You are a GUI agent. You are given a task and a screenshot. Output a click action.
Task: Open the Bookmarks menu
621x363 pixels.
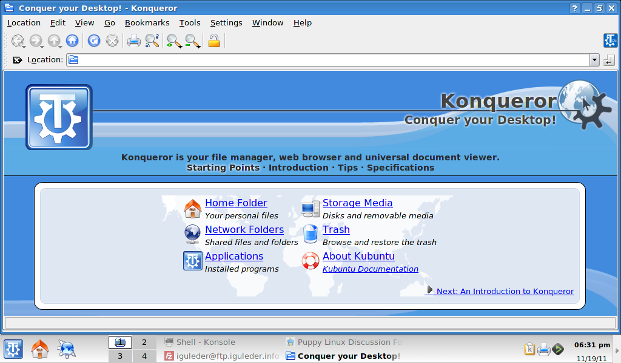click(x=147, y=23)
